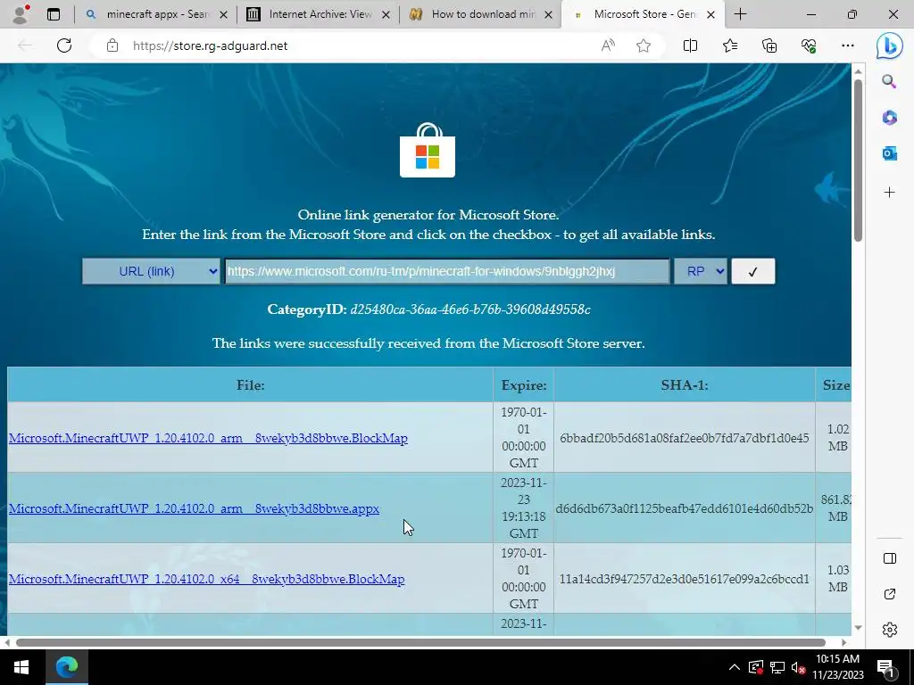914x685 pixels.
Task: Click the scroll right arrow
Action: click(844, 642)
